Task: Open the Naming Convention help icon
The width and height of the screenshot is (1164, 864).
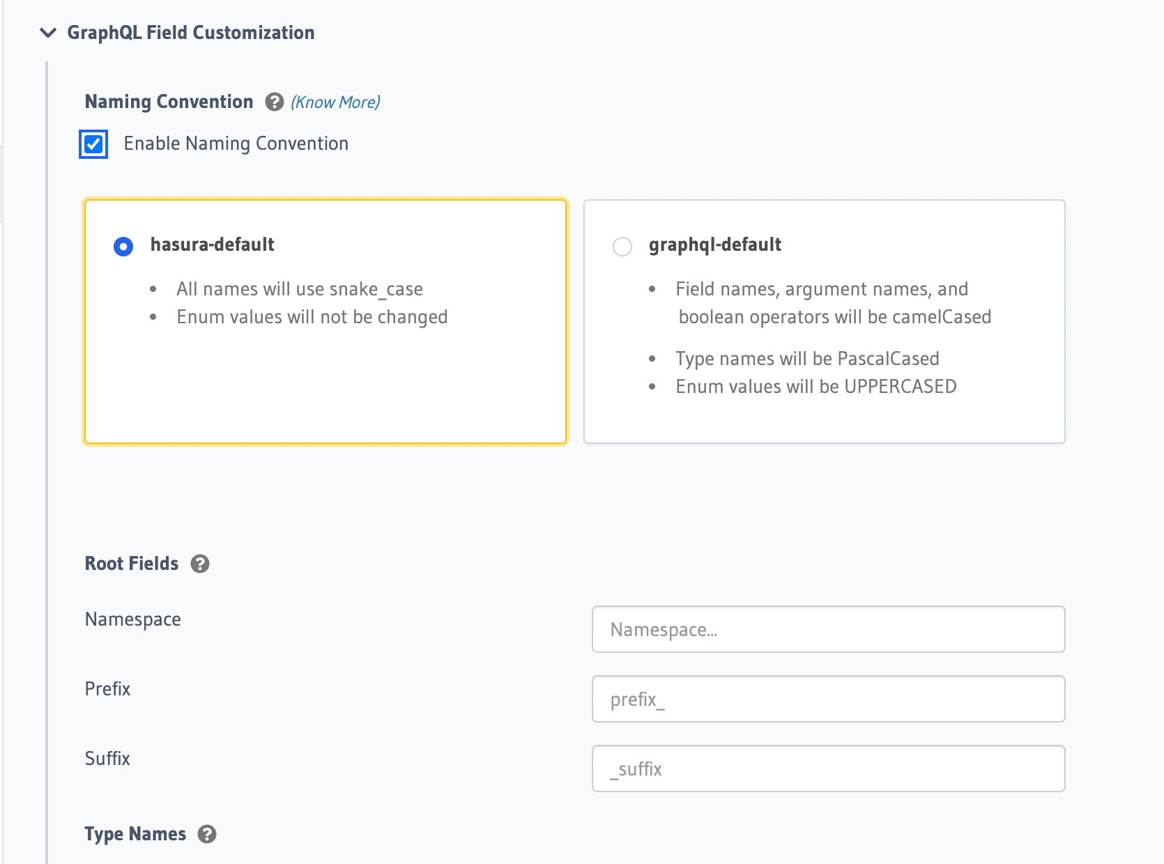Action: tap(274, 102)
